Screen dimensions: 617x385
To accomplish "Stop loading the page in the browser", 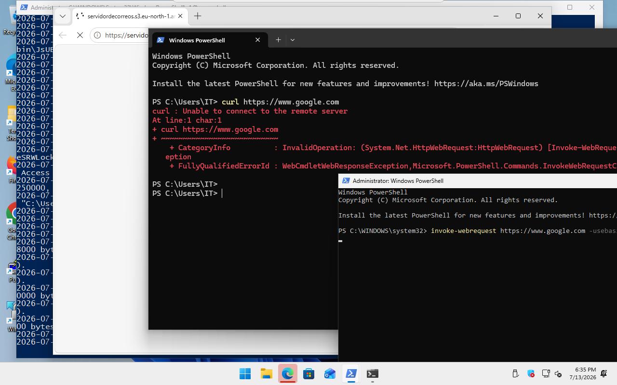I will point(80,35).
